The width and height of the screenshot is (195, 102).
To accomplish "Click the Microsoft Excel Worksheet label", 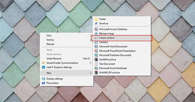I will [113, 68].
